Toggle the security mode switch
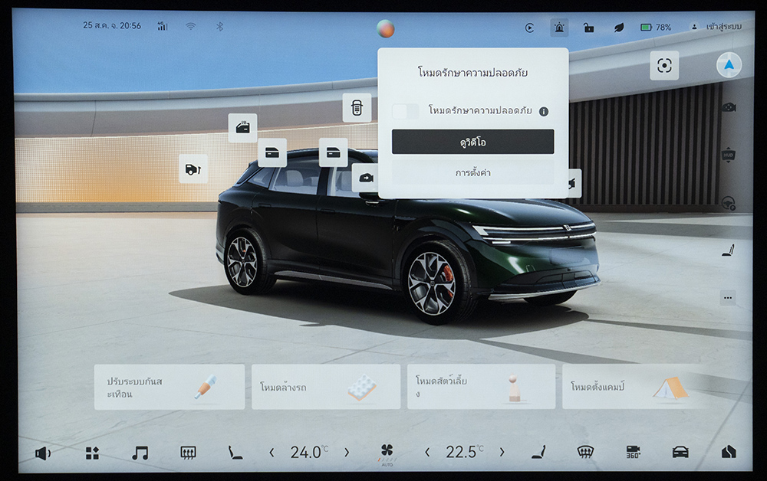767x481 pixels. 405,111
